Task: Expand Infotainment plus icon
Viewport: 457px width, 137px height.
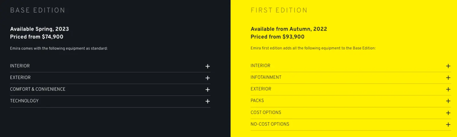Action: pos(448,78)
